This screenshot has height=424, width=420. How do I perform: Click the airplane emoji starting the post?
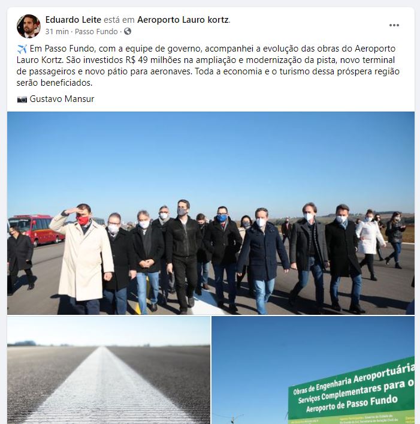point(22,49)
